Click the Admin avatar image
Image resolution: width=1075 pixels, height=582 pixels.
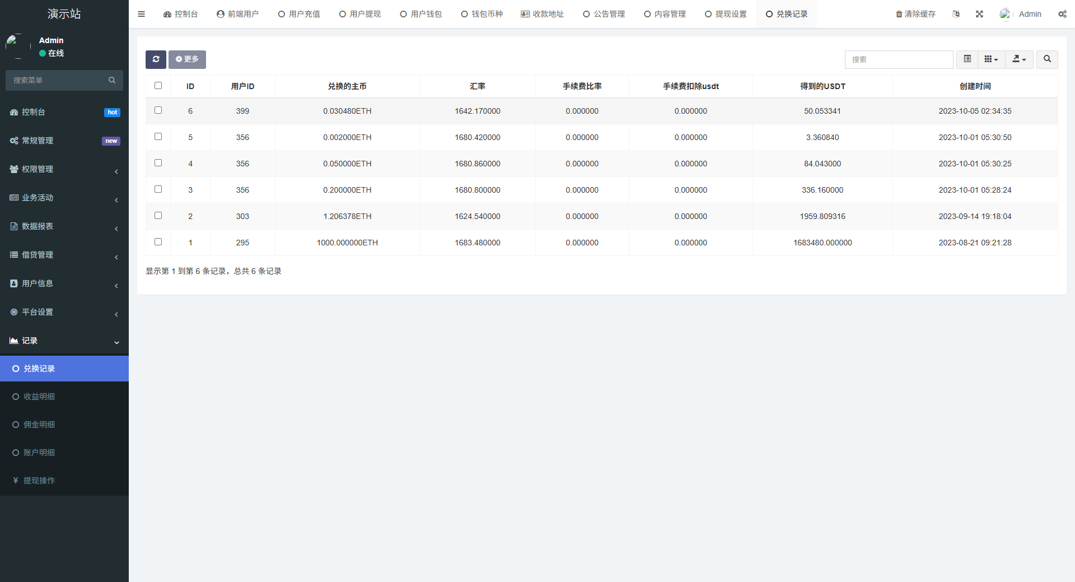pos(1005,14)
